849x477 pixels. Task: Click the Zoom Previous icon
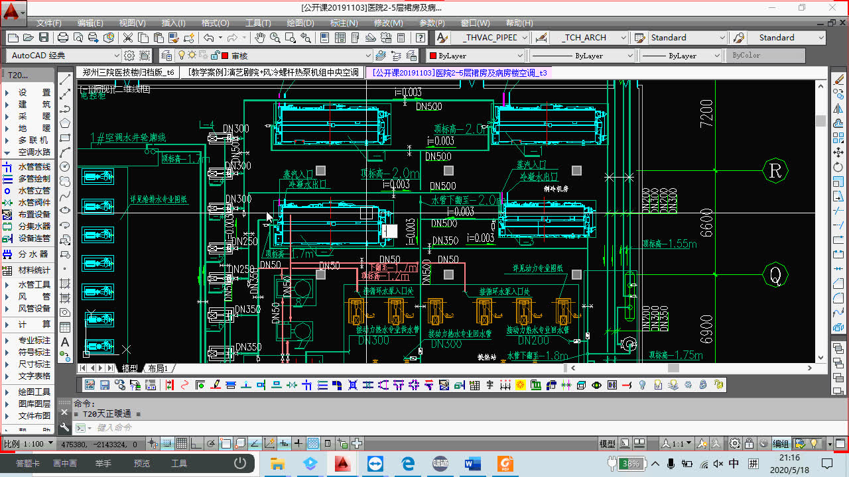coord(306,38)
